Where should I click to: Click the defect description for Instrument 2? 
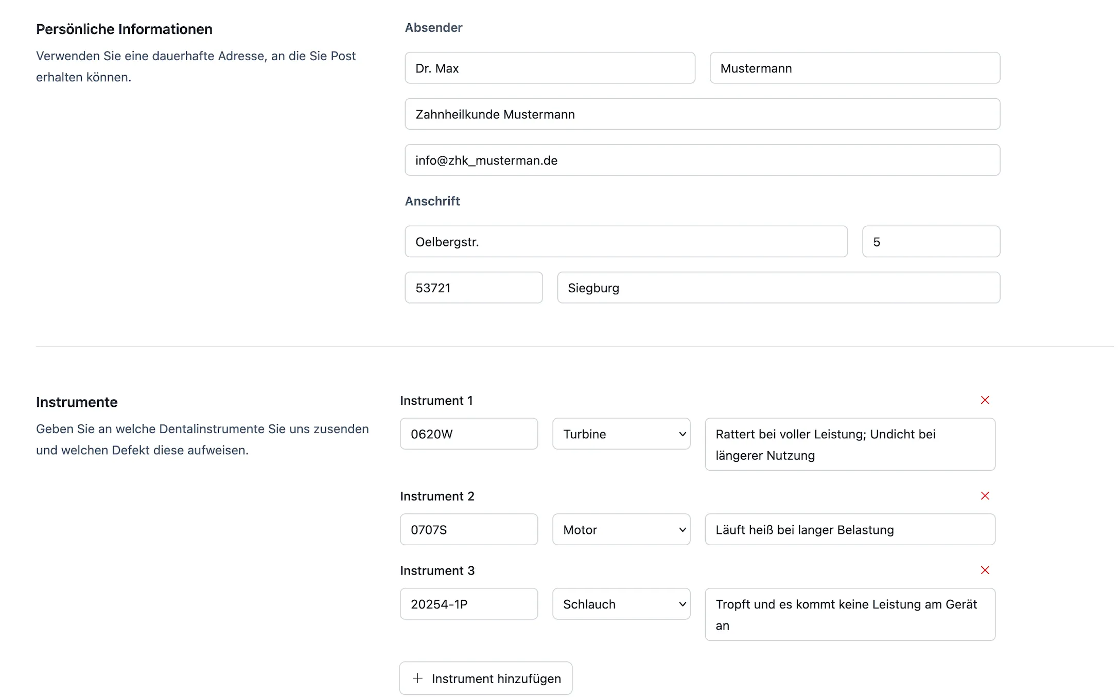coord(849,529)
